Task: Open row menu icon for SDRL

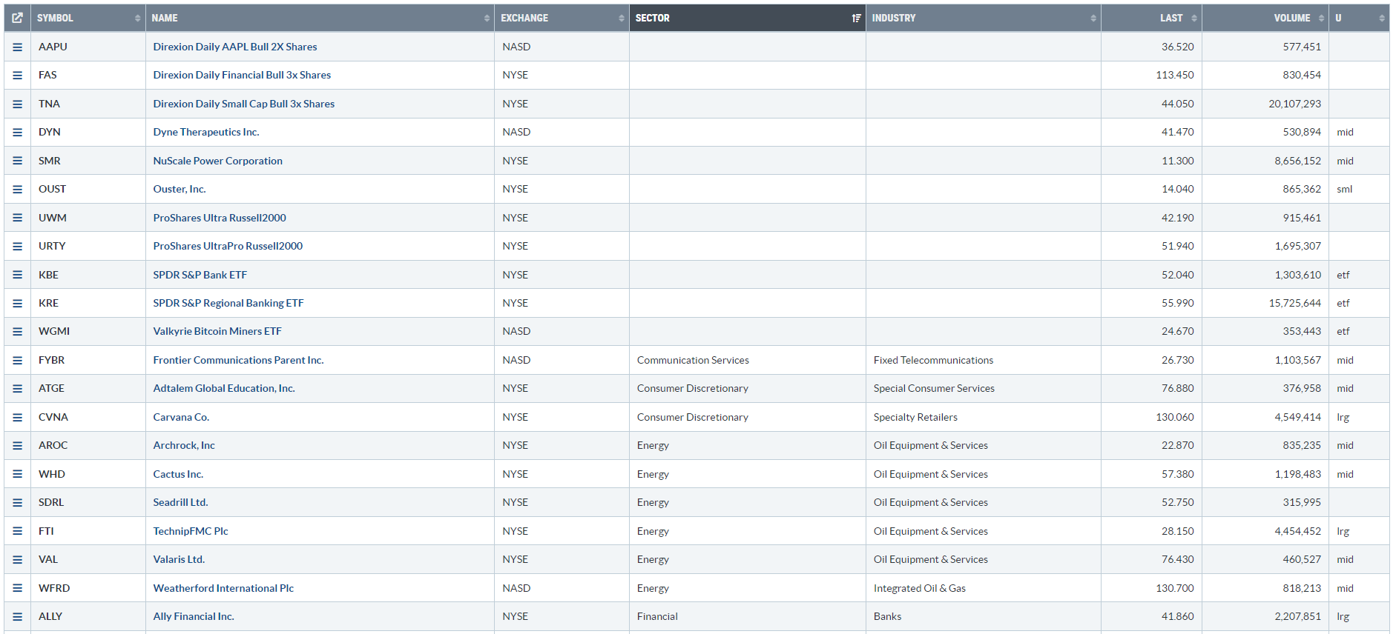Action: (17, 503)
